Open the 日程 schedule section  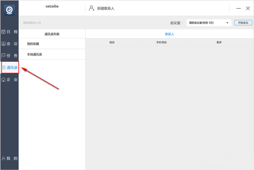pos(9,32)
